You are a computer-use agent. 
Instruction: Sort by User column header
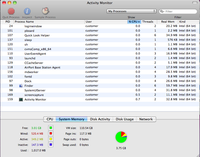[x=106, y=22]
